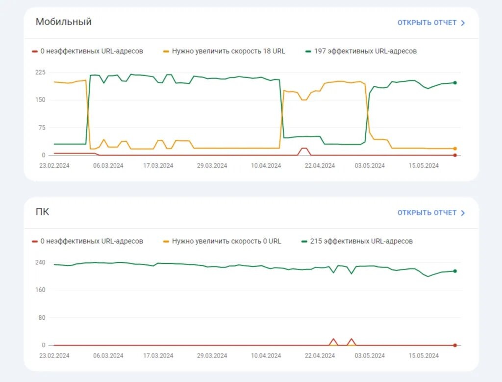Click red legend dash in ПК chart

pyautogui.click(x=35, y=241)
